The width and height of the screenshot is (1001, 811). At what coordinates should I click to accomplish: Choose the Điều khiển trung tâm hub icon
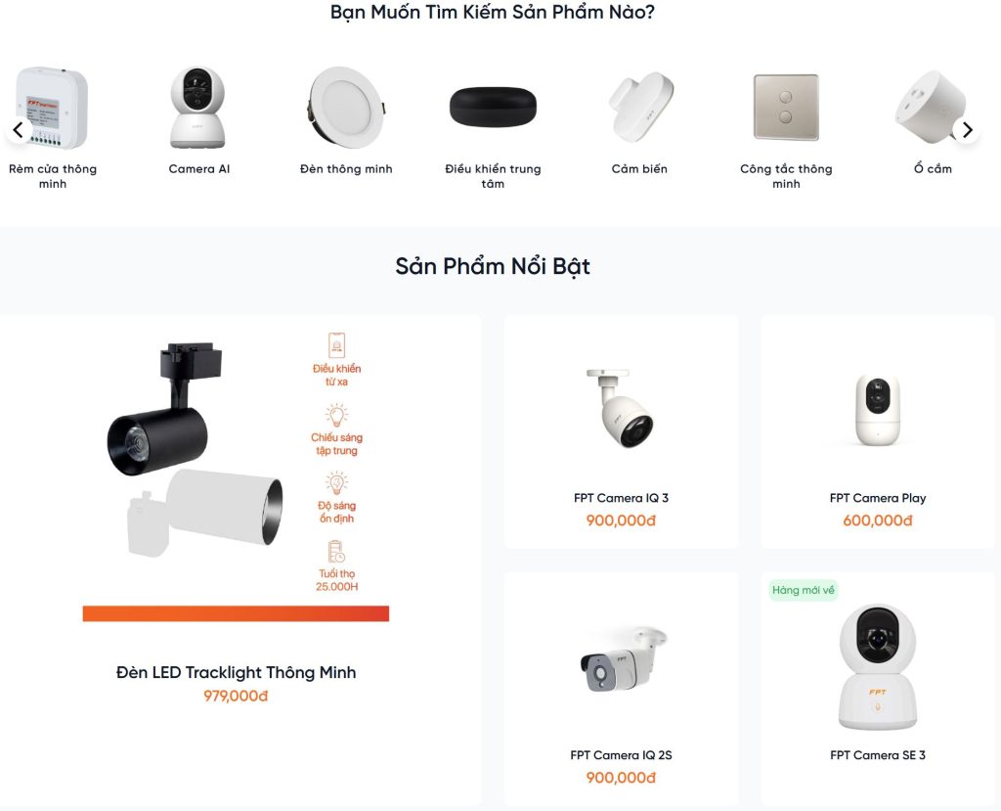click(x=493, y=108)
